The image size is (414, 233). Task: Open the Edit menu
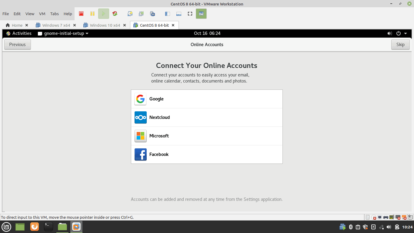[17, 14]
